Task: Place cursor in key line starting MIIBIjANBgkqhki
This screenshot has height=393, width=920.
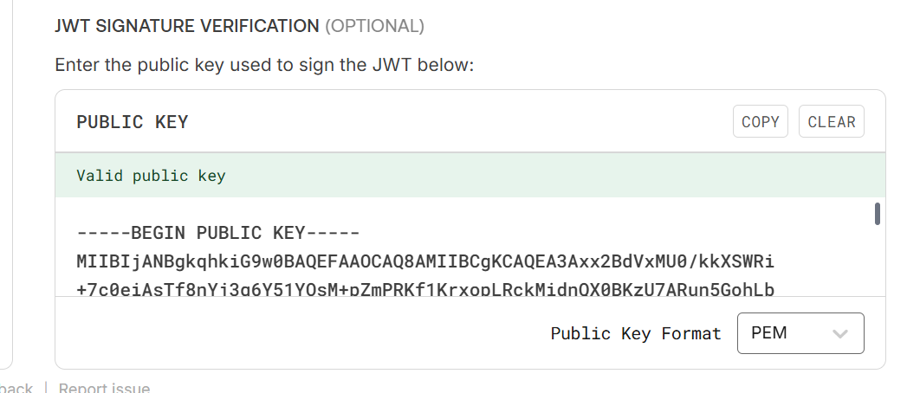Action: [x=424, y=261]
